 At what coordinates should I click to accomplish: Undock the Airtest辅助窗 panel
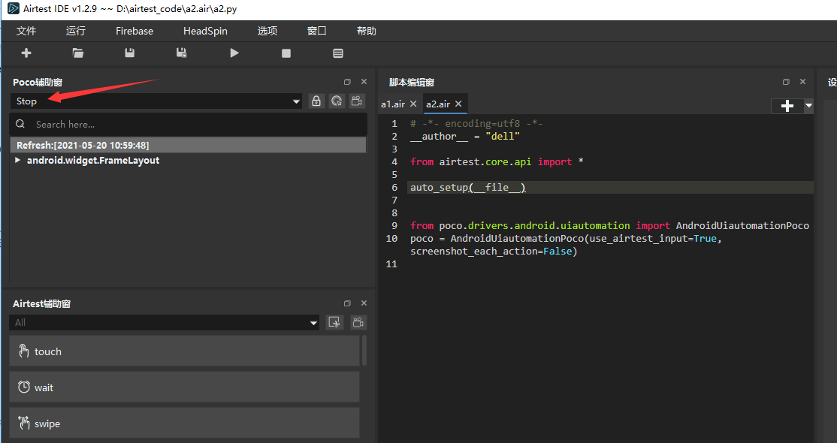[x=348, y=303]
